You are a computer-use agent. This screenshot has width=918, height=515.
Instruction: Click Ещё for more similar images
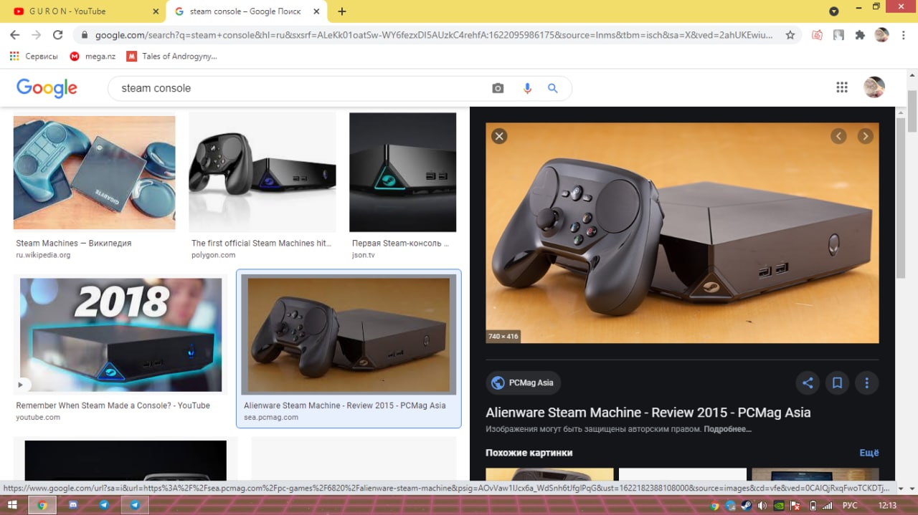click(869, 453)
